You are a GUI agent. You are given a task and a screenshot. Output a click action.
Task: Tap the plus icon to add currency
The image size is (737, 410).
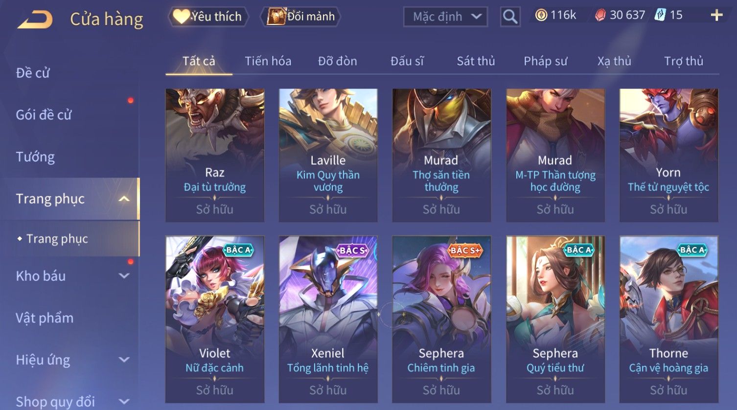716,16
